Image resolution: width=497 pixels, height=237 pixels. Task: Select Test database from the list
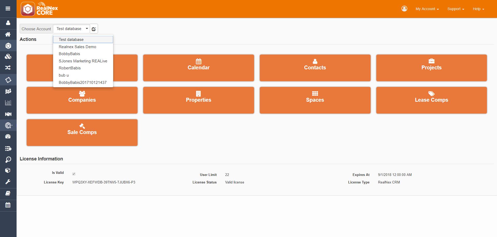(x=83, y=40)
